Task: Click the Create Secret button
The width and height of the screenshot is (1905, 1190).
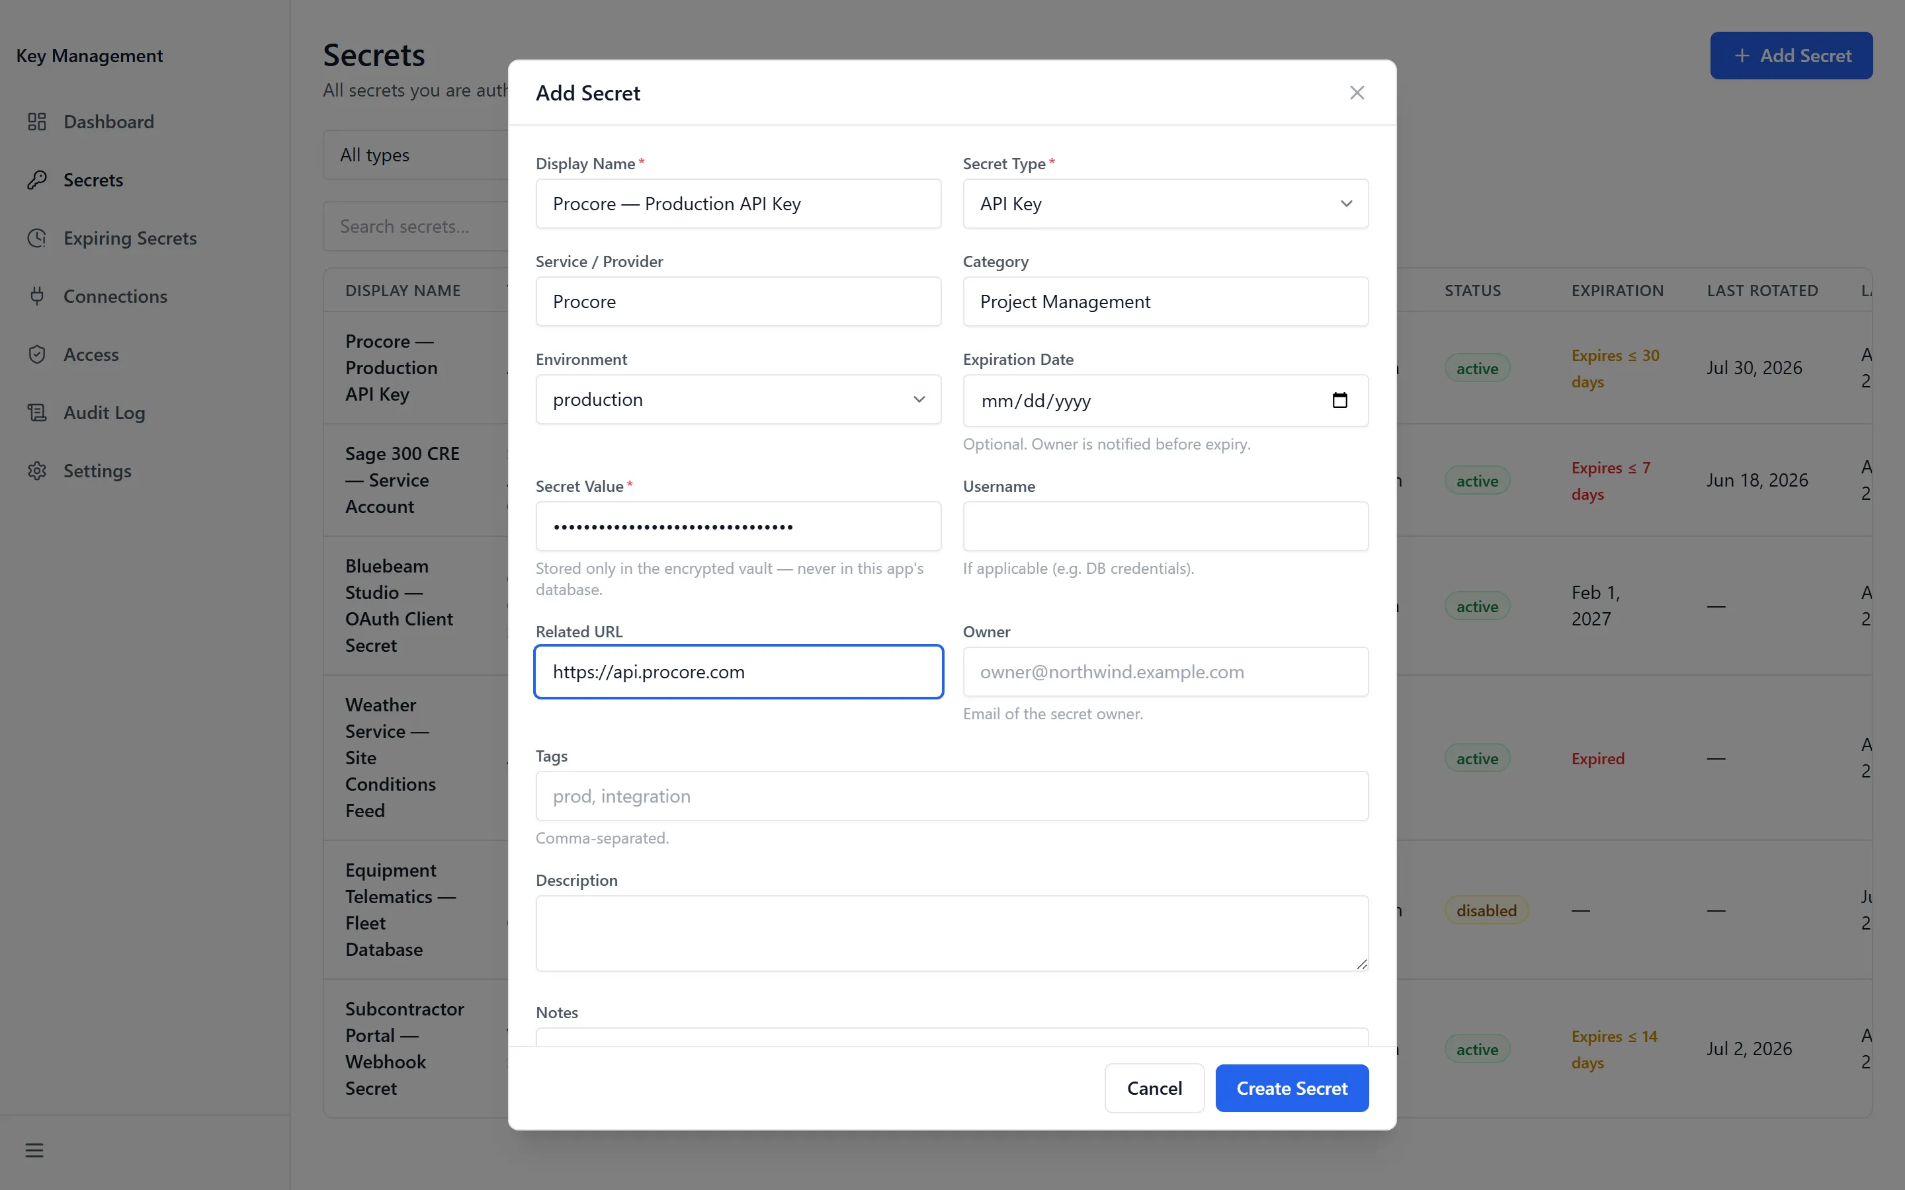Action: pyautogui.click(x=1292, y=1088)
